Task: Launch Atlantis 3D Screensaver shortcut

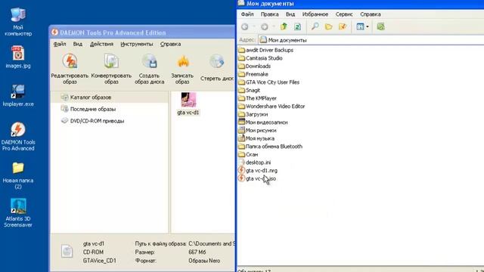Action: click(x=18, y=213)
